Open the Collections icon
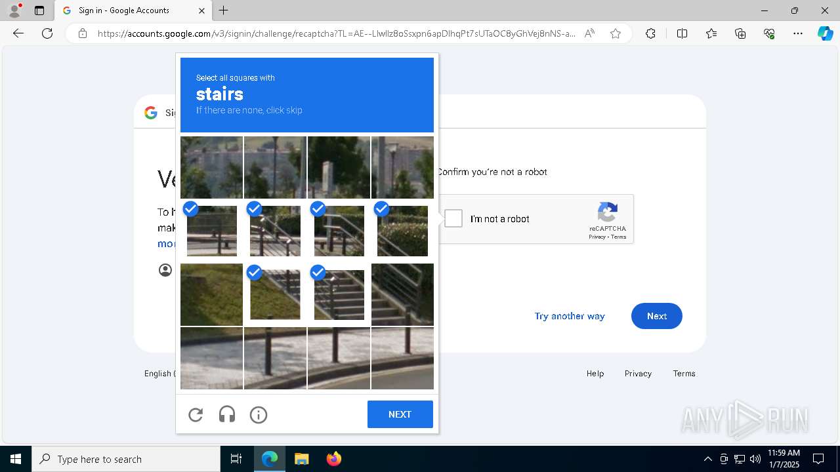This screenshot has height=472, width=840. 740,33
